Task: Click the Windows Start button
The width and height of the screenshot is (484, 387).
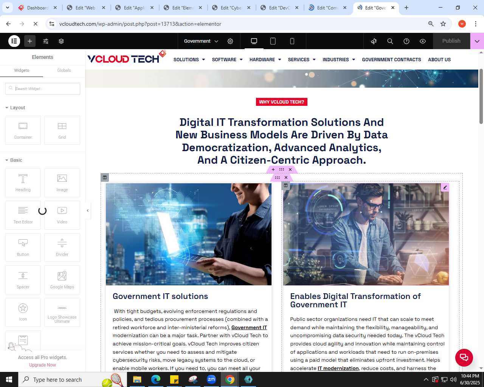Action: (x=9, y=379)
